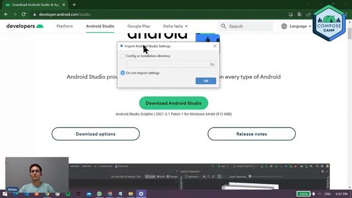Open Mail app from the taskbar

[x=89, y=194]
